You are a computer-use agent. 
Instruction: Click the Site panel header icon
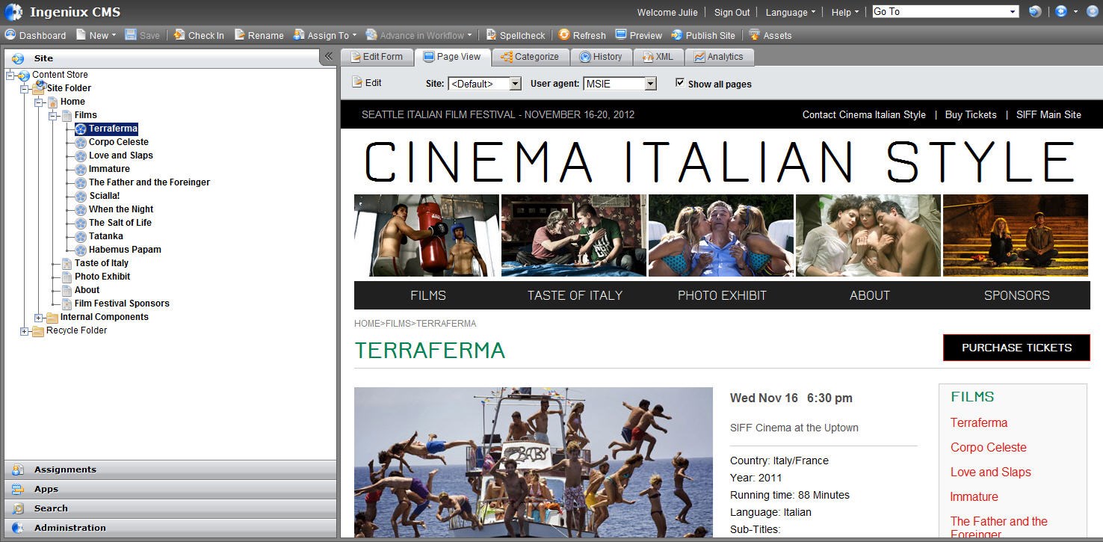(18, 58)
